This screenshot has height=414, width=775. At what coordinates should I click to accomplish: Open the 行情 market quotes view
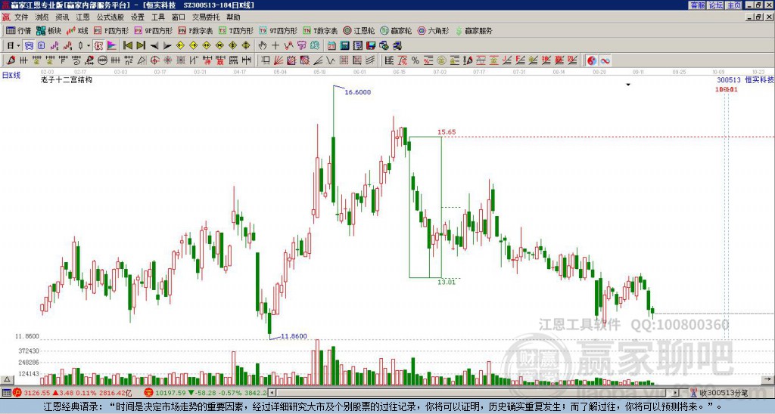(x=18, y=30)
